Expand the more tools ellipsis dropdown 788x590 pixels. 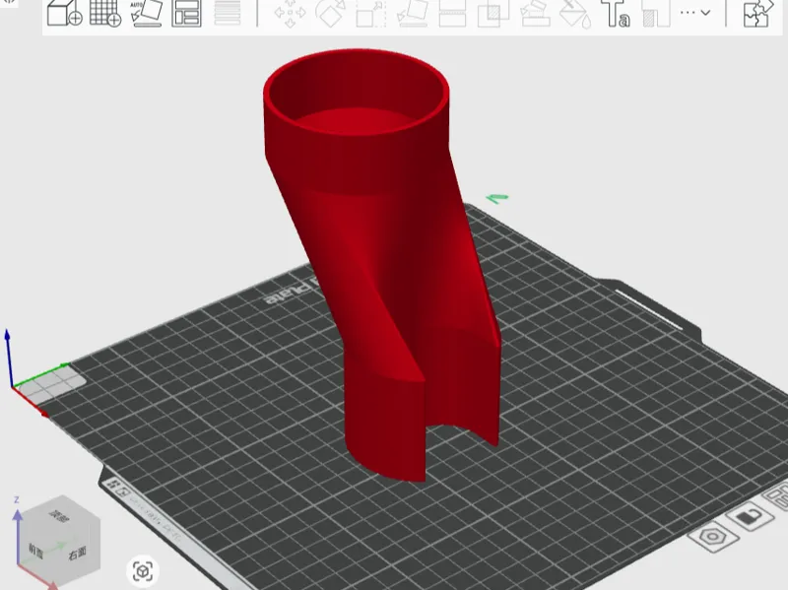tap(695, 13)
